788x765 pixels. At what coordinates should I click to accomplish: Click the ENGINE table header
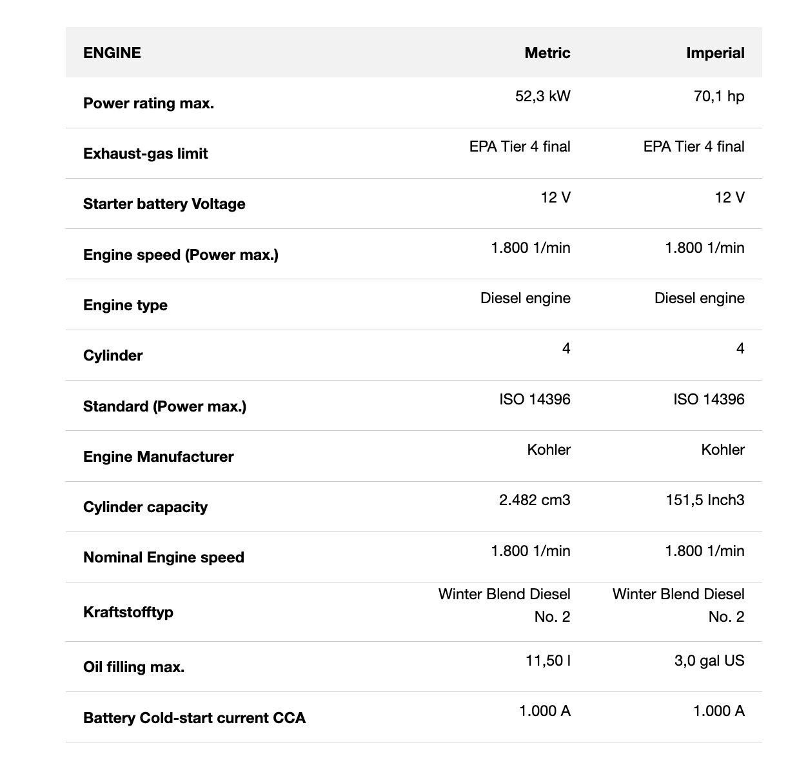pyautogui.click(x=112, y=53)
